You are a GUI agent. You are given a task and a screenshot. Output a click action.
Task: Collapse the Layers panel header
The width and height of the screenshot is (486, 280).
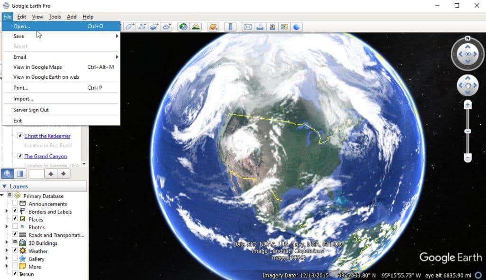(x=5, y=187)
